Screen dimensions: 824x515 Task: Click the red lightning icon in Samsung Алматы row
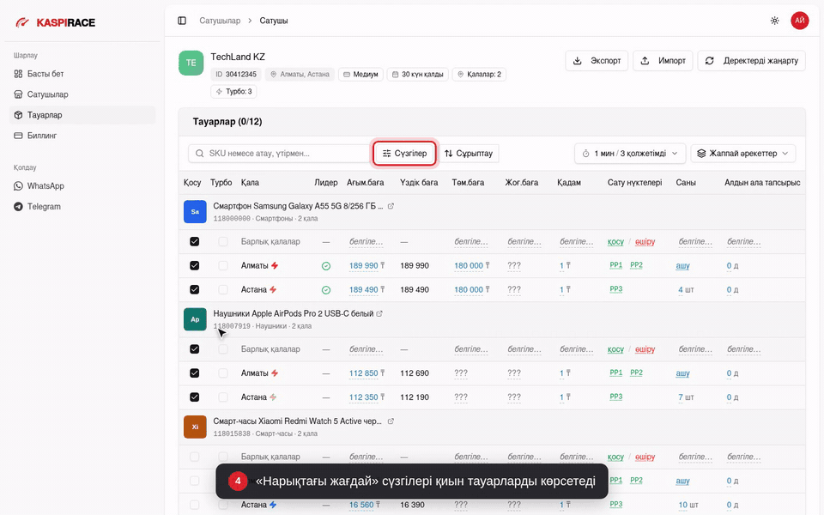coord(275,265)
